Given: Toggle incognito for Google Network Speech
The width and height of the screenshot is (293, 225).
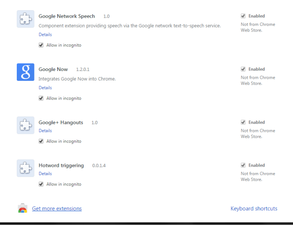Looking at the screenshot, I should point(41,45).
